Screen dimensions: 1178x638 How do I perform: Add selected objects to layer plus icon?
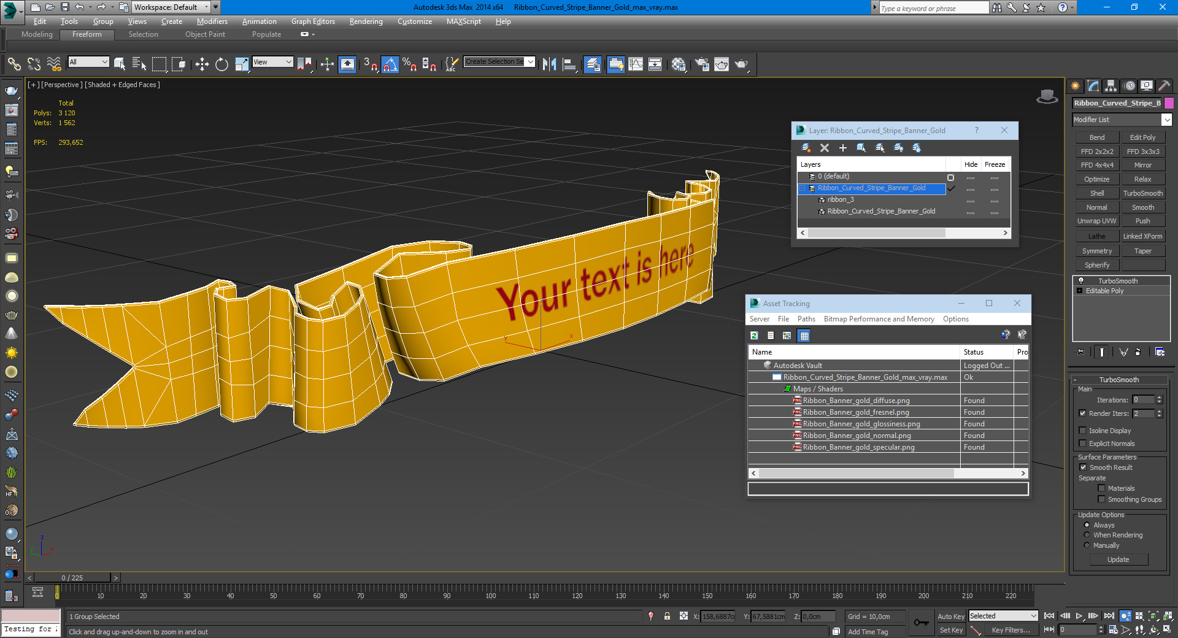coord(843,148)
